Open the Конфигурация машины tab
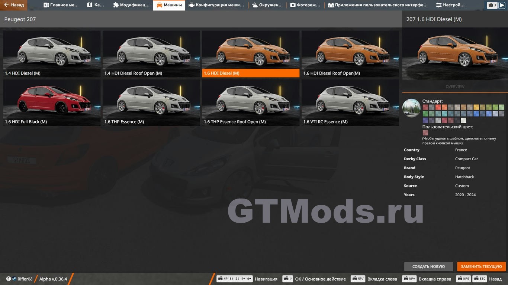Screen dimensions: 508x285 tap(216, 5)
